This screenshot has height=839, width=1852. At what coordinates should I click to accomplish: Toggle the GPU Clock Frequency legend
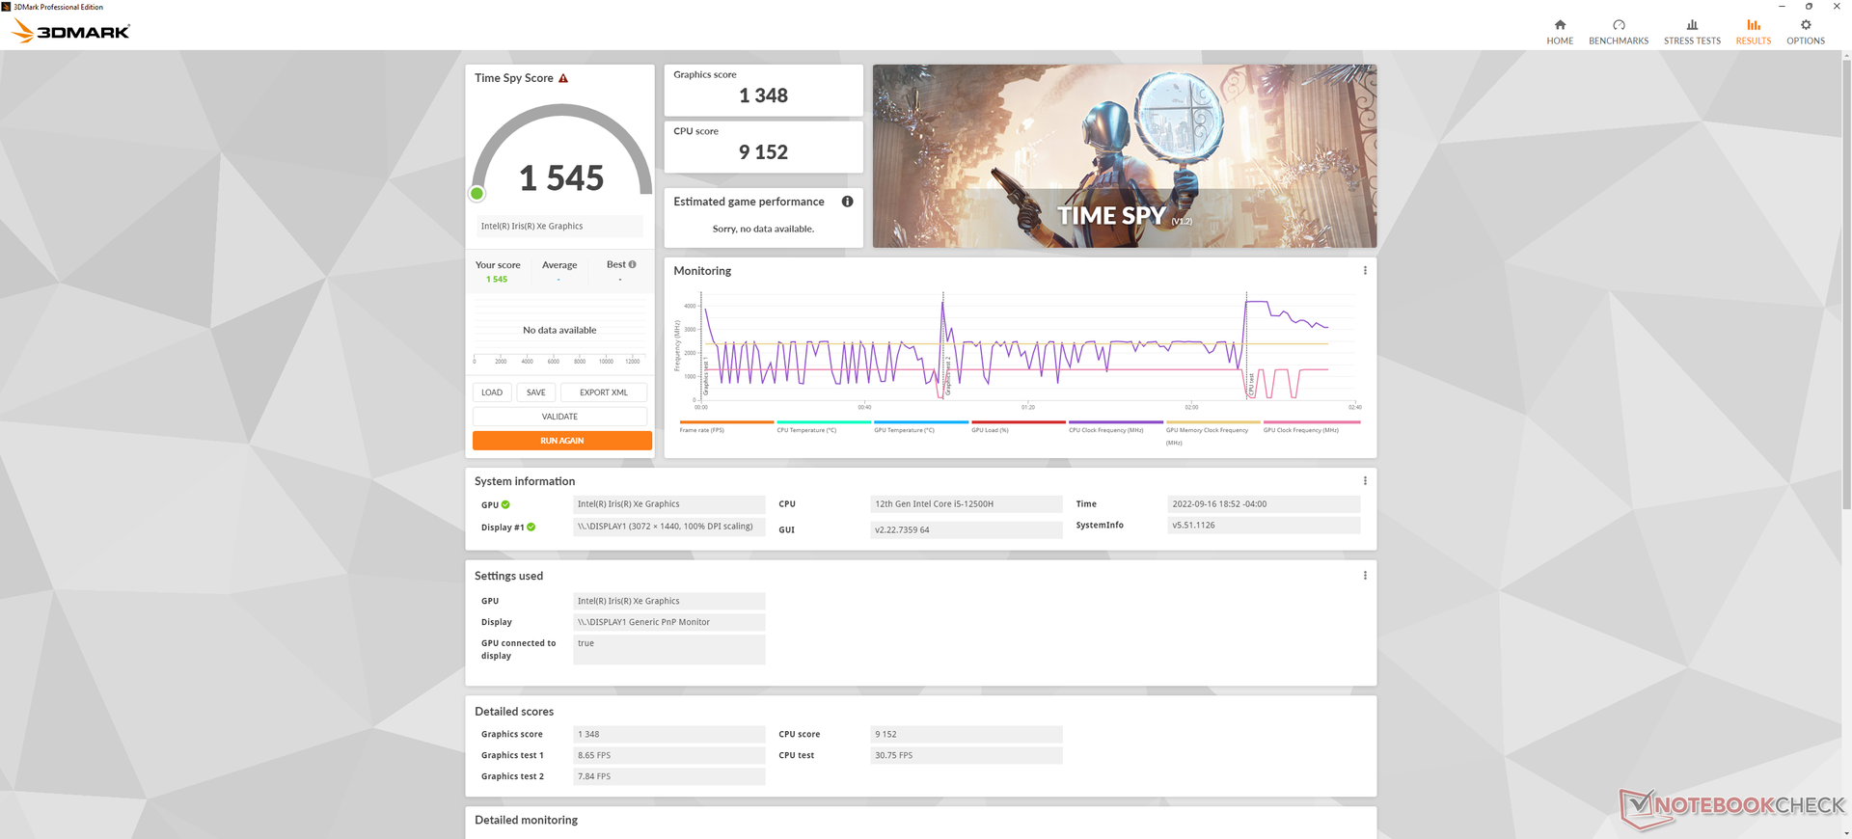click(1311, 427)
